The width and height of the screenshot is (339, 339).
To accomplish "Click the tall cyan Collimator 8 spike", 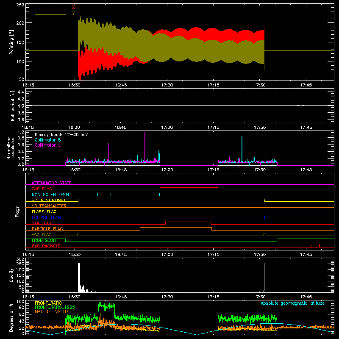I will [242, 149].
